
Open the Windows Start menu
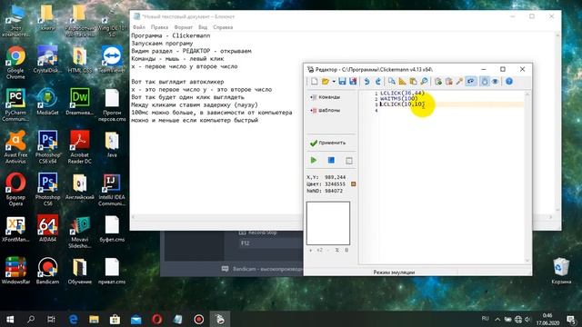(10, 319)
